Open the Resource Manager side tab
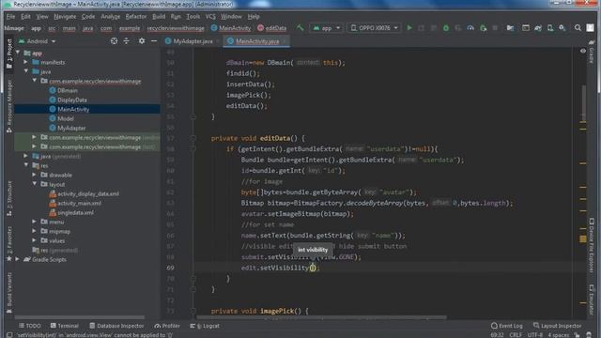Image resolution: width=601 pixels, height=338 pixels. click(x=9, y=106)
